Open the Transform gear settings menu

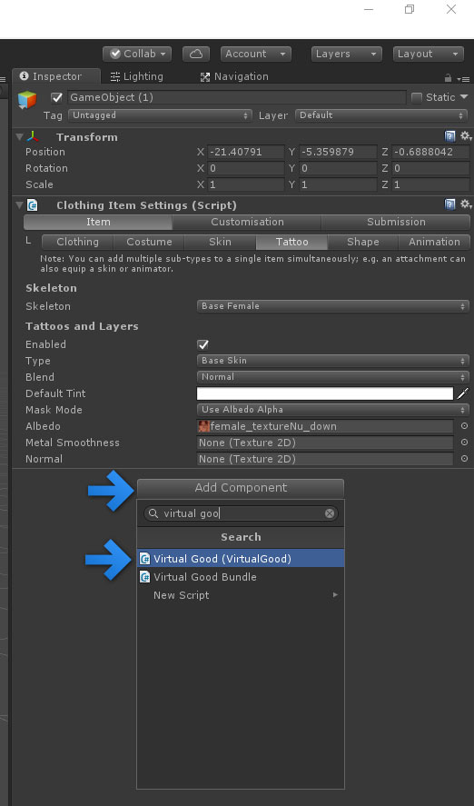465,136
